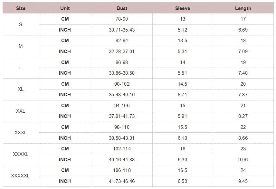Image resolution: width=276 pixels, height=189 pixels.
Task: Click the Size column header
Action: [x=21, y=8]
